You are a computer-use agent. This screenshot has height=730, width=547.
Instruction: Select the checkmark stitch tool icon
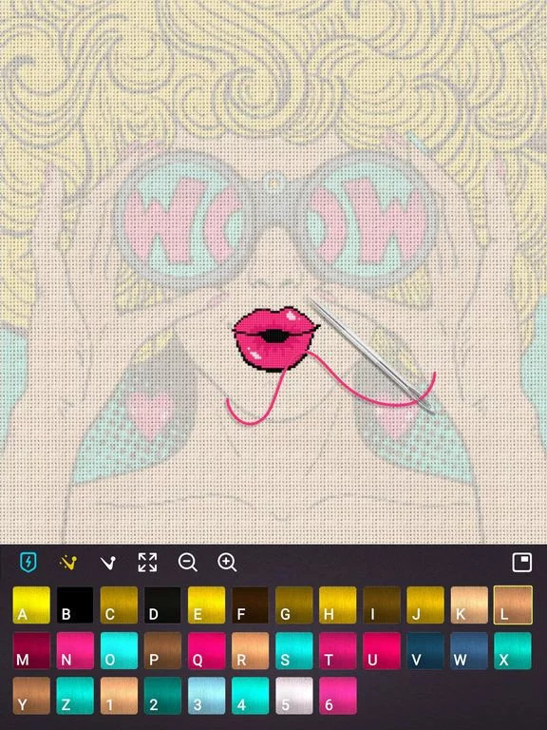tap(108, 563)
